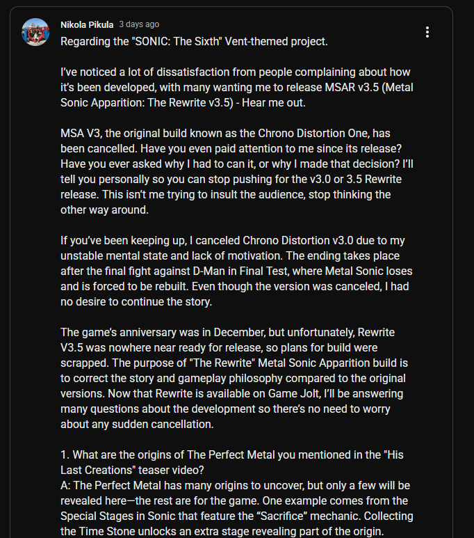
Task: Click Nikola Pikula's profile avatar
Action: pyautogui.click(x=35, y=32)
